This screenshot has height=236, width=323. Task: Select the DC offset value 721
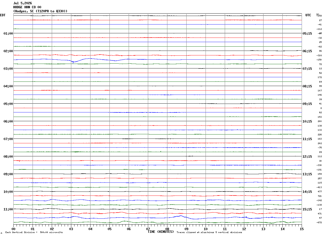point(320,196)
